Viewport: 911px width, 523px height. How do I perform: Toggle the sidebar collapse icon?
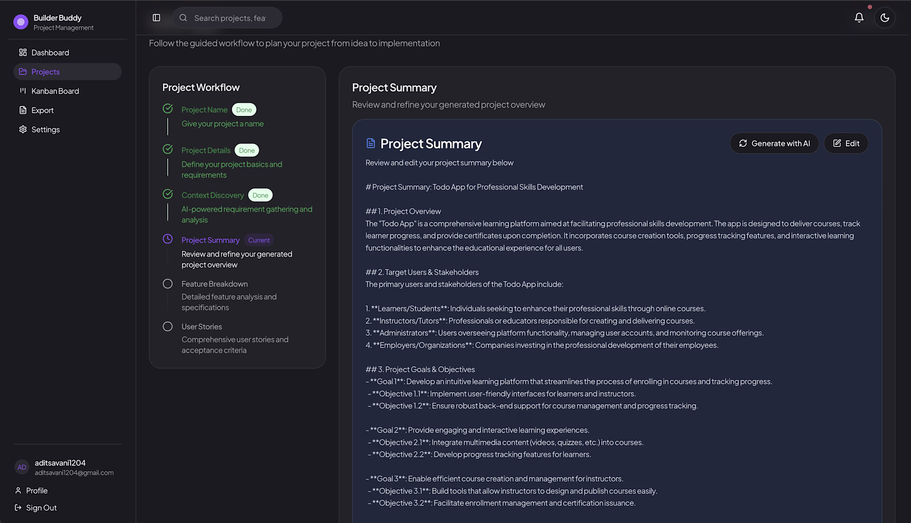click(156, 18)
